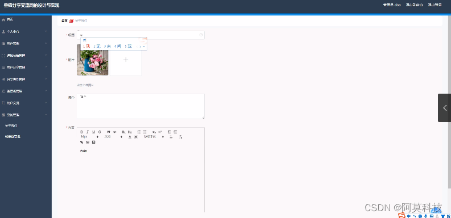Clear the 标题 field with its clear icon
This screenshot has width=451, height=218.
point(201,35)
